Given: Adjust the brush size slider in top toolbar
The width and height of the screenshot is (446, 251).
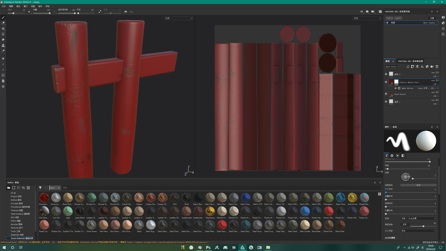Looking at the screenshot, I should [x=16, y=13].
